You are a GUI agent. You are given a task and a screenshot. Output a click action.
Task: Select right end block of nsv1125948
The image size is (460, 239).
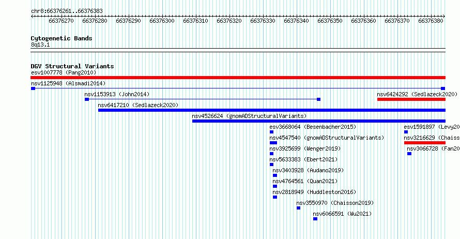point(443,88)
